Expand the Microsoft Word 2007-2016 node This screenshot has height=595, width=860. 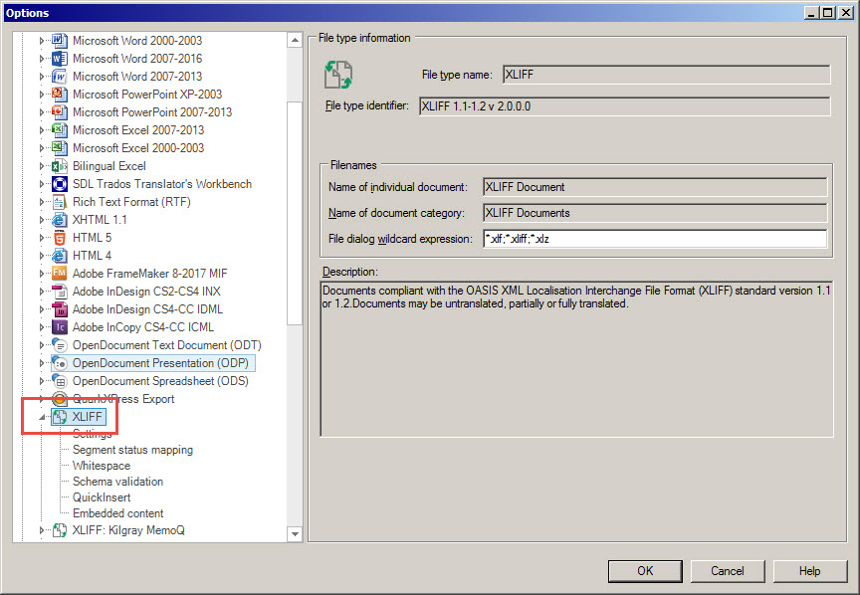click(x=42, y=59)
